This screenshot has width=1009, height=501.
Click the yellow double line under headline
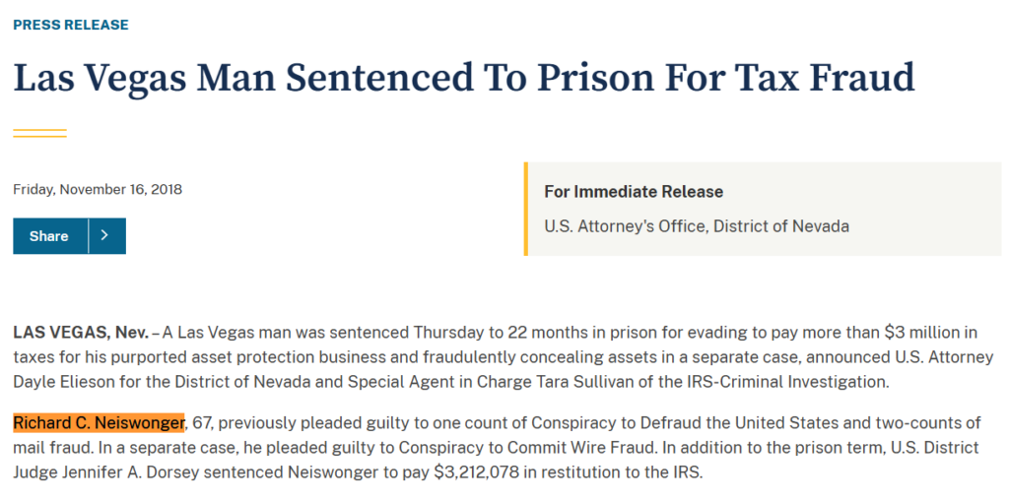point(39,133)
